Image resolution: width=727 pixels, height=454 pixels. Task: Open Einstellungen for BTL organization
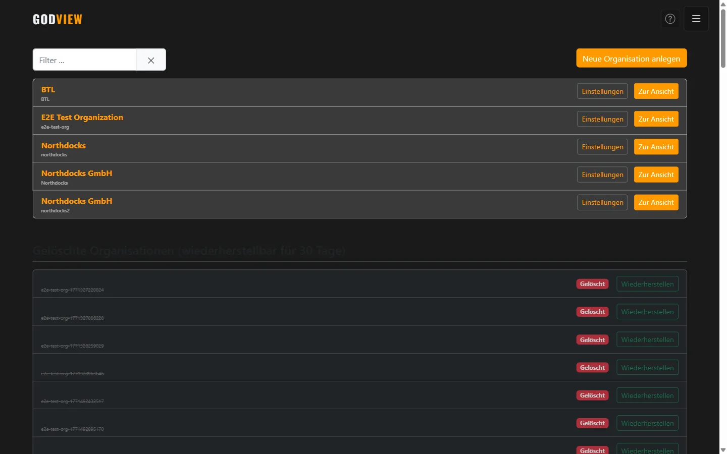pyautogui.click(x=602, y=91)
